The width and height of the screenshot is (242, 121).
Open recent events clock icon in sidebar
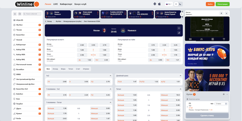coord(20,14)
